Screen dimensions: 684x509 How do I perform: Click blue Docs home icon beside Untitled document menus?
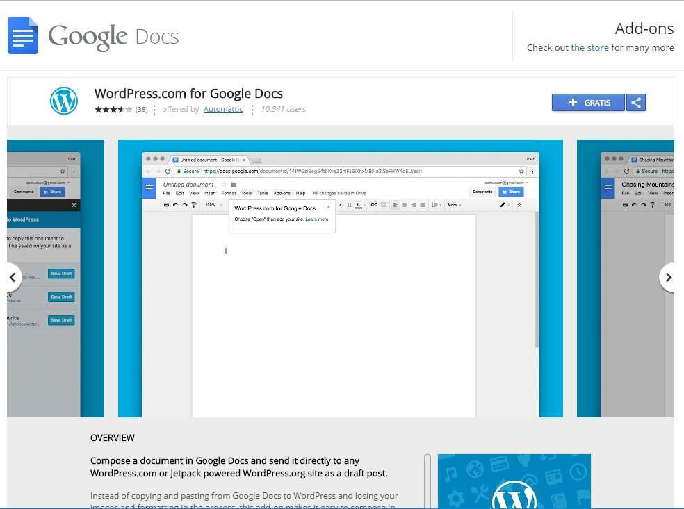[149, 187]
